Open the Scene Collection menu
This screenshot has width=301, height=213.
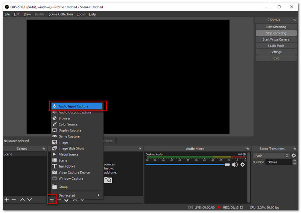click(61, 14)
